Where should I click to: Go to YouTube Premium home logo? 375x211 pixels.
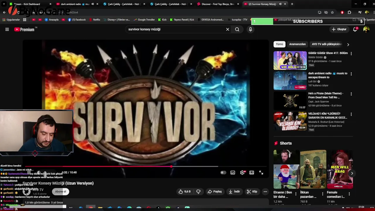tap(24, 29)
